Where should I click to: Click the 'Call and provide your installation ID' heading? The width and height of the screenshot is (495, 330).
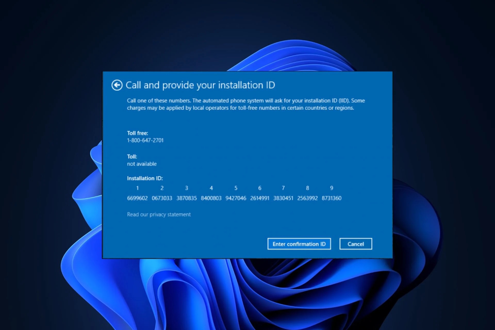point(200,85)
